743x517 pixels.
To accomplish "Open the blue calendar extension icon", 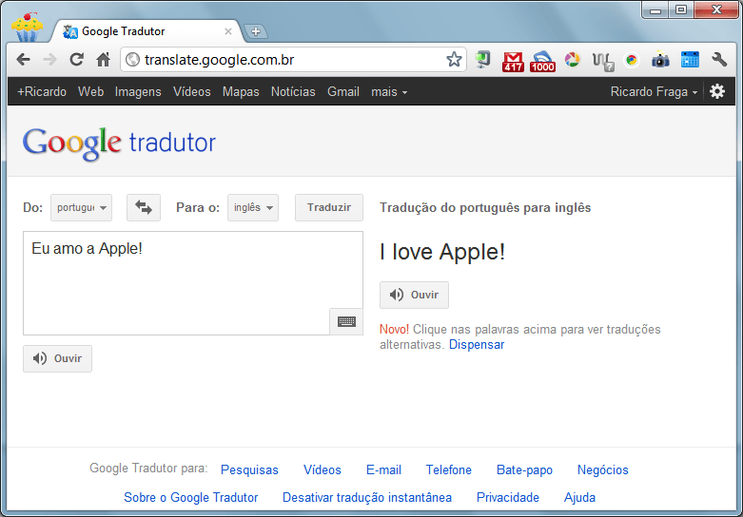I will tap(690, 60).
